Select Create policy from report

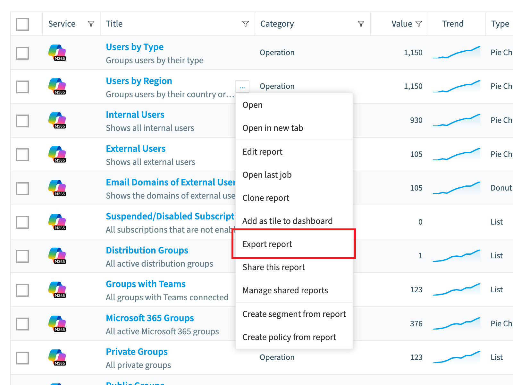tap(294, 337)
